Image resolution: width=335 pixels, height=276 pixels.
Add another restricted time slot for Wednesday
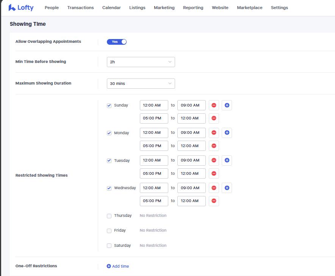[227, 188]
